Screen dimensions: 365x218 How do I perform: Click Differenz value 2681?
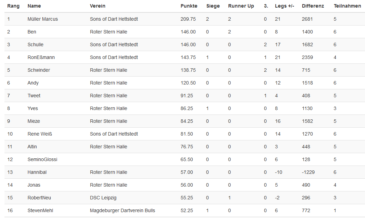click(307, 19)
